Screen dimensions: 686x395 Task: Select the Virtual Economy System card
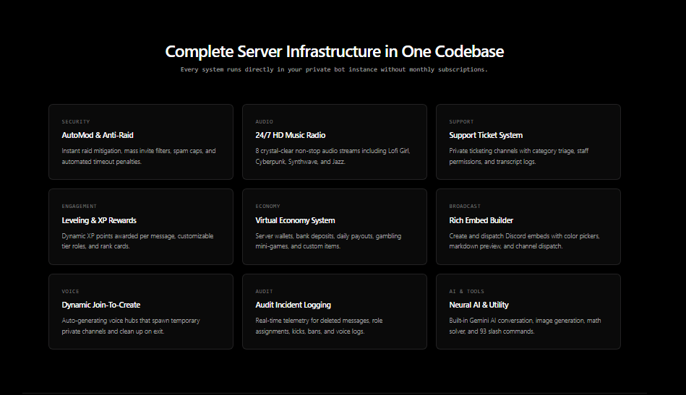click(x=335, y=226)
